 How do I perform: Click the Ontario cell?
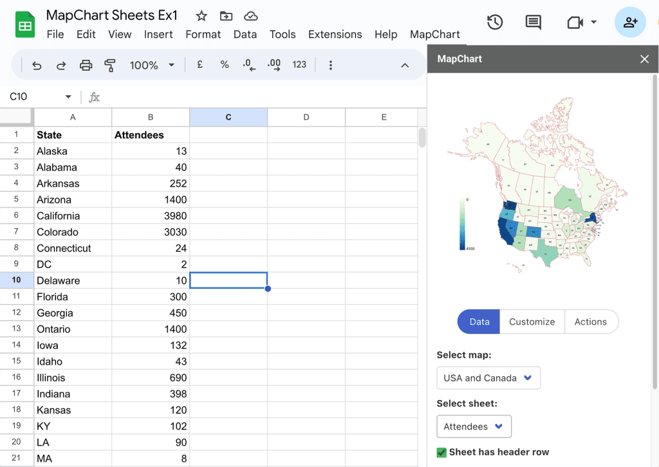click(73, 329)
